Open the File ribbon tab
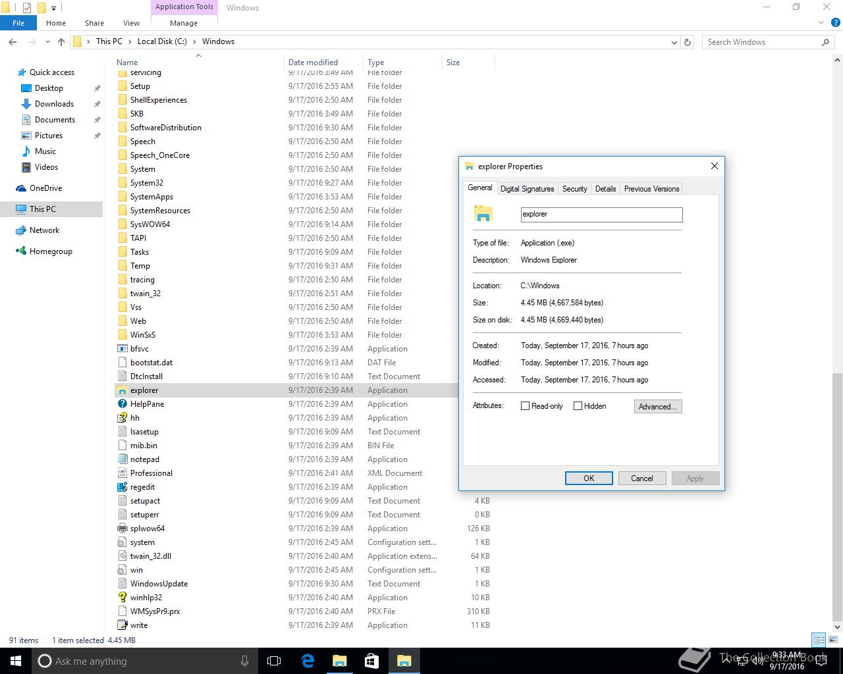 pyautogui.click(x=18, y=23)
